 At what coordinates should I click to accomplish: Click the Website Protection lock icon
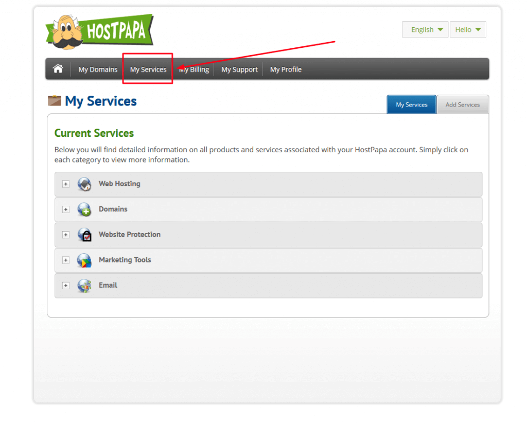[x=84, y=235]
